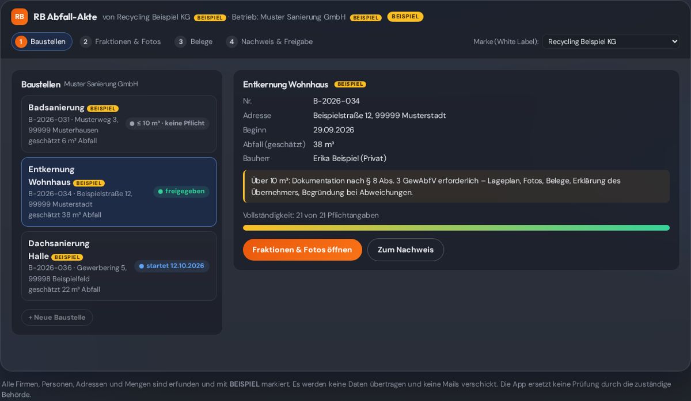Click the startet 12.10.2026 status badge
This screenshot has width=691, height=401.
click(172, 266)
